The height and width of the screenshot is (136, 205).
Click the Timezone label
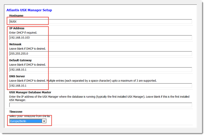[x=16, y=112]
